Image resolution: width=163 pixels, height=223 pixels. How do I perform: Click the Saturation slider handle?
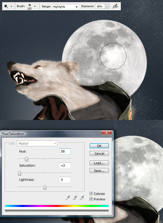[x=20, y=173]
